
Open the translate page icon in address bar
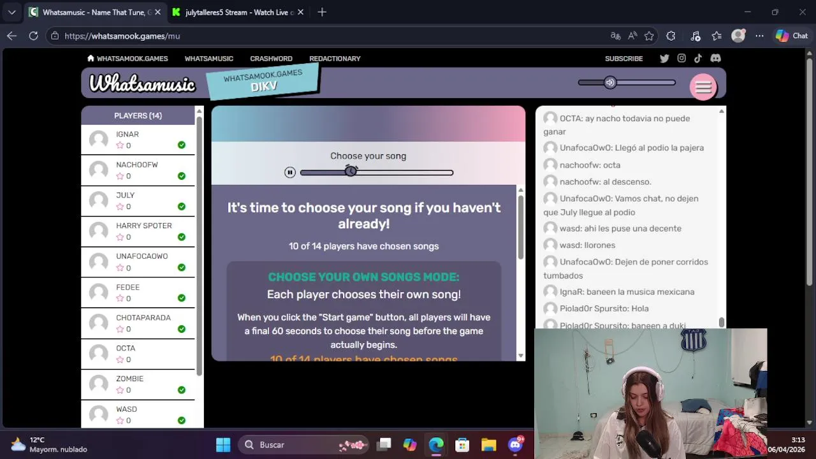[615, 36]
